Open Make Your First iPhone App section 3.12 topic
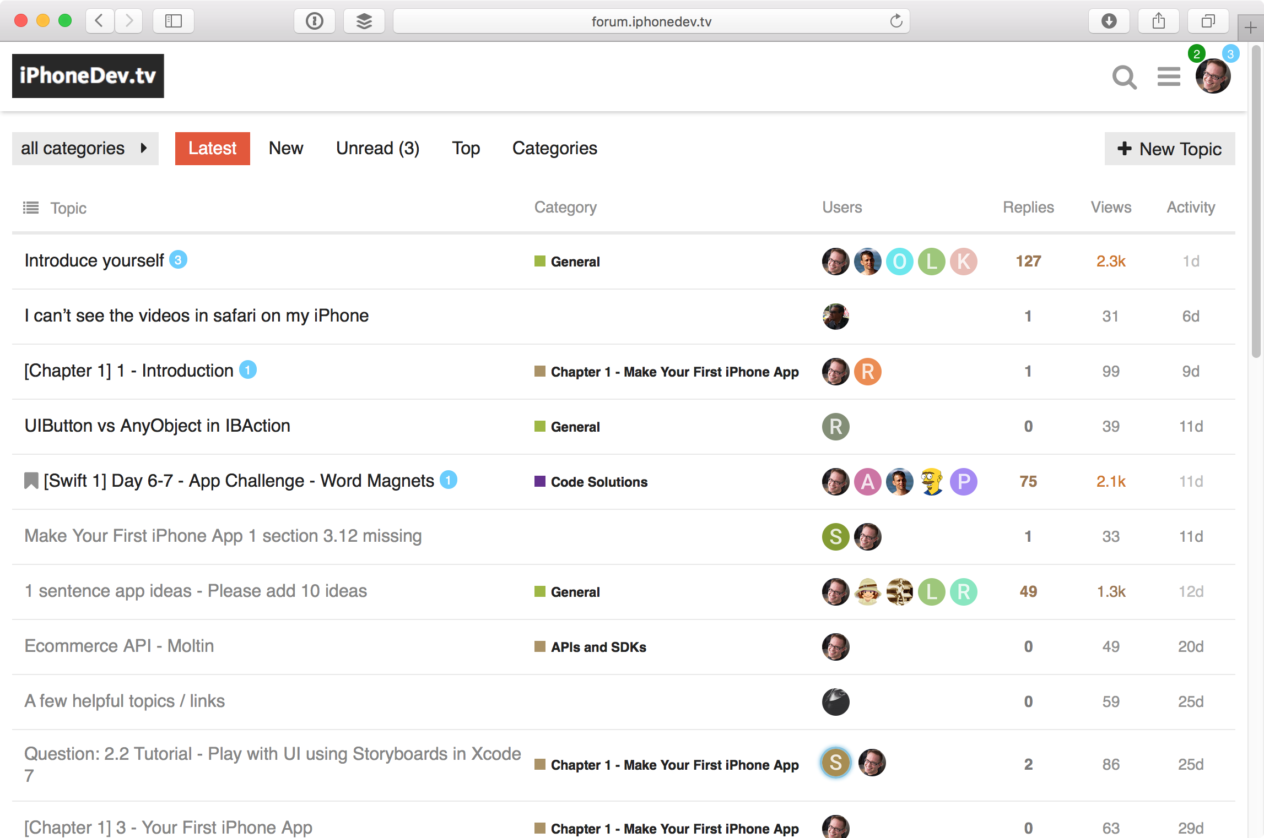The height and width of the screenshot is (838, 1264). (x=223, y=536)
